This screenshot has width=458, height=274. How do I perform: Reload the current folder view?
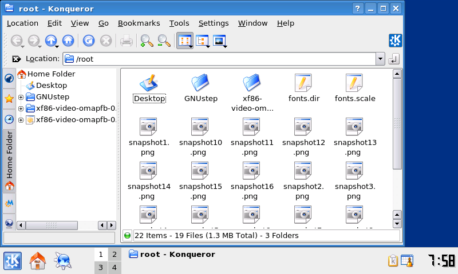[x=88, y=41]
